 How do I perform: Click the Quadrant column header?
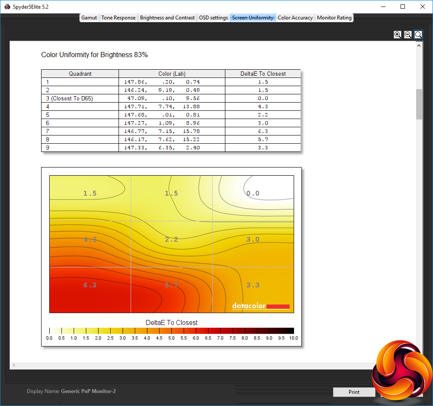tap(80, 74)
